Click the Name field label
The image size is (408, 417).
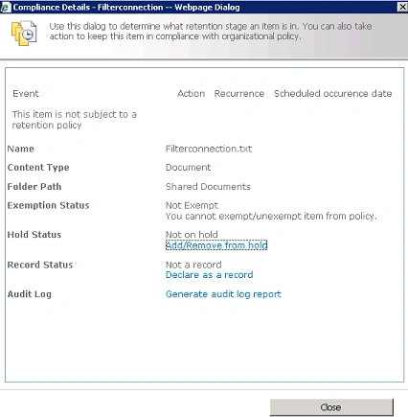[x=21, y=149]
